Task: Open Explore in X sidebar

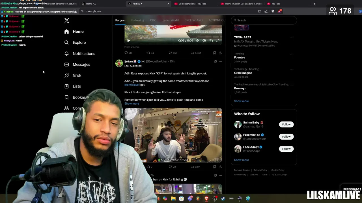Action: point(75,43)
